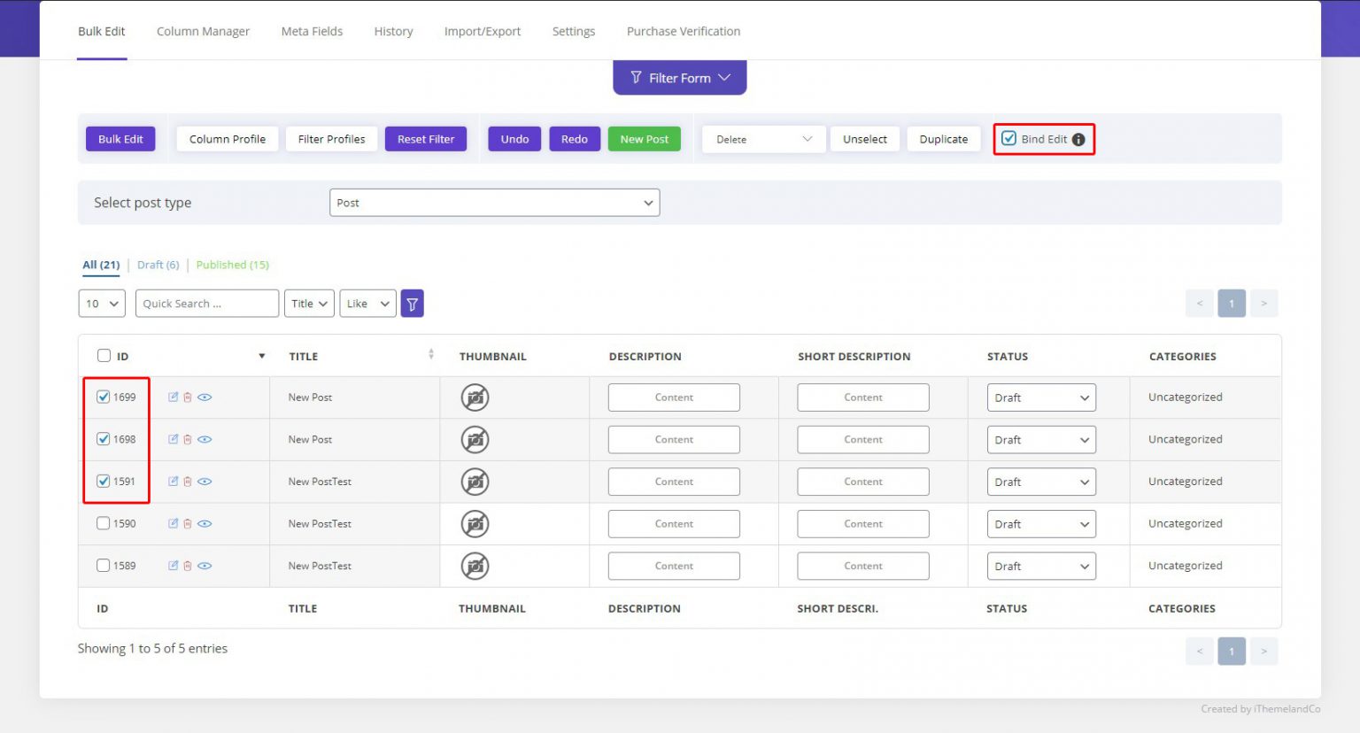Toggle the select-all checkbox in the ID header
This screenshot has height=733, width=1360.
[x=104, y=354]
